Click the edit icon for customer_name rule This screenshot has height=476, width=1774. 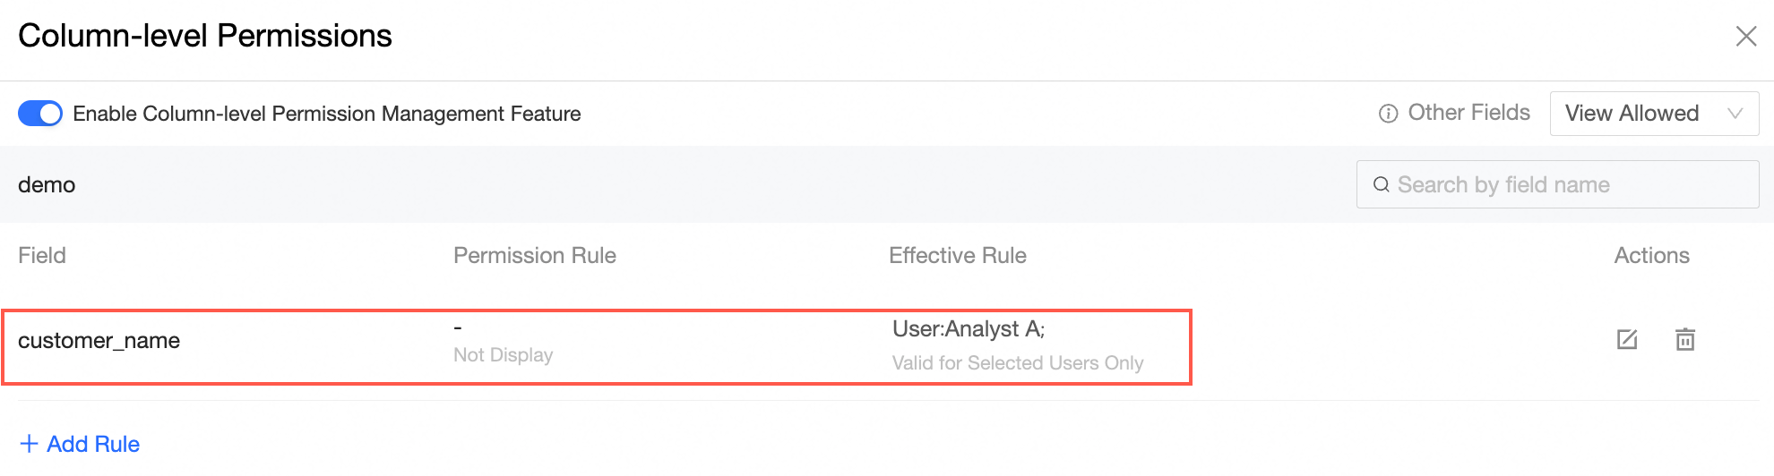[x=1627, y=340]
